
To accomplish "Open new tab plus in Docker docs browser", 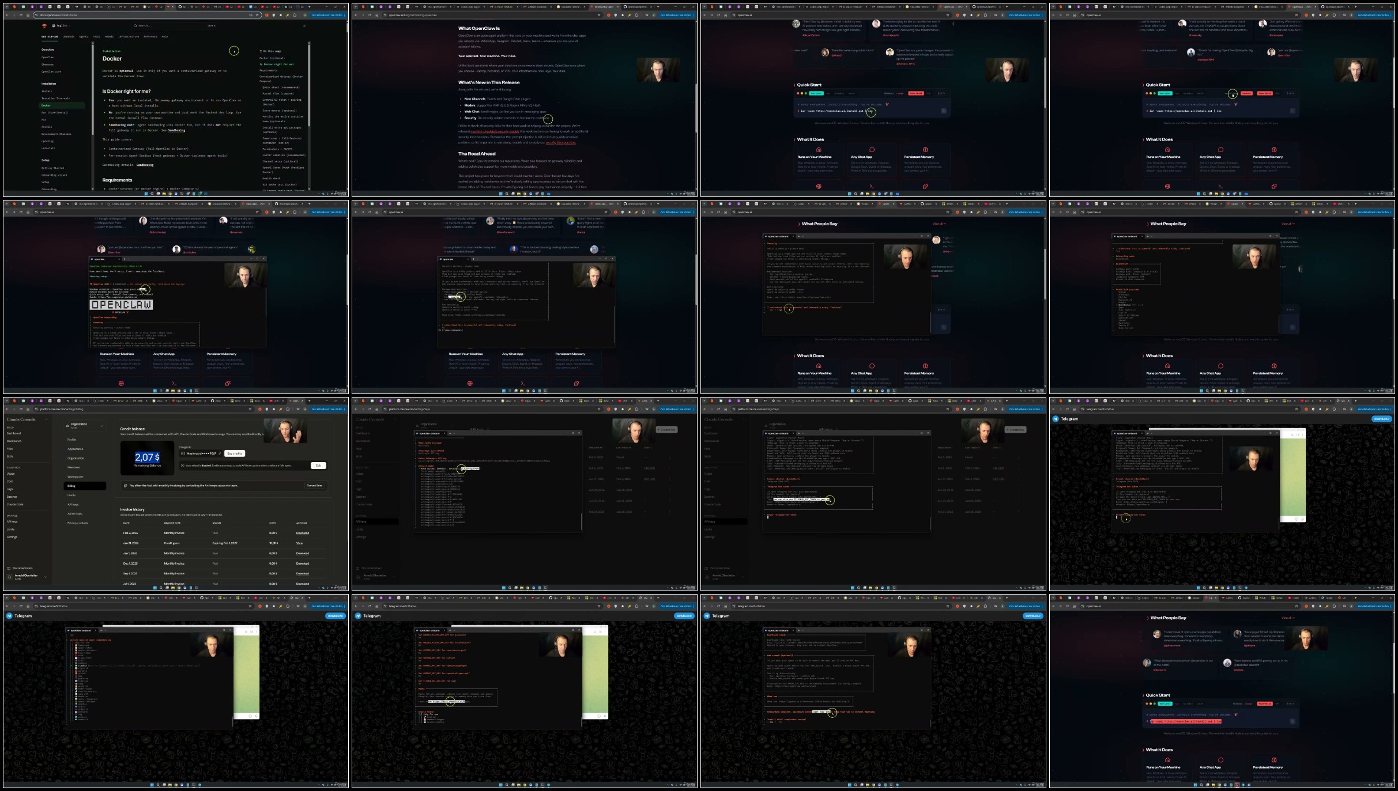I will [310, 7].
